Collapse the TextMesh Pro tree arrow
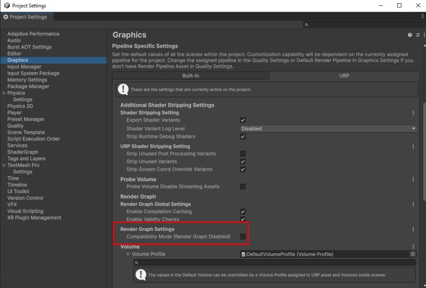 click(4, 165)
